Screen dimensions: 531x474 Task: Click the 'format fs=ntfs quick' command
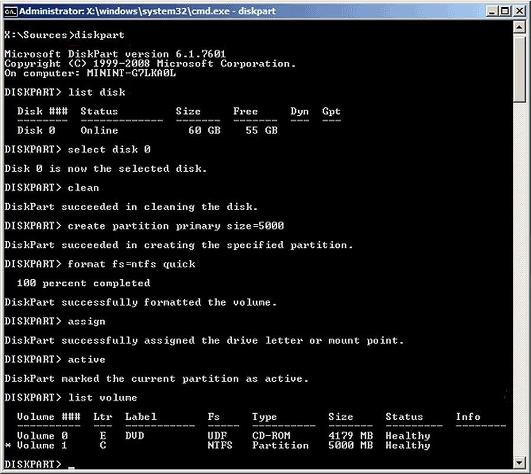point(132,264)
